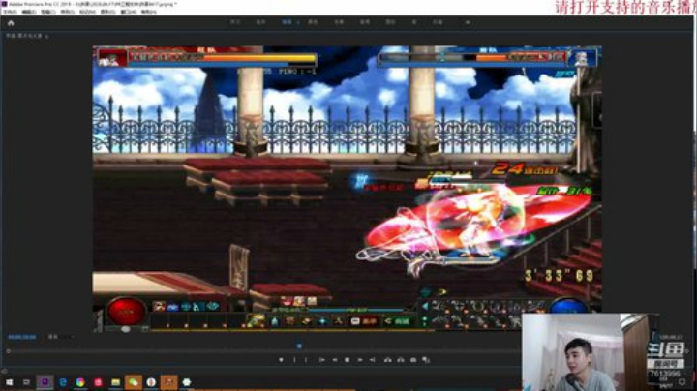Click the Mark Out button

(306, 360)
